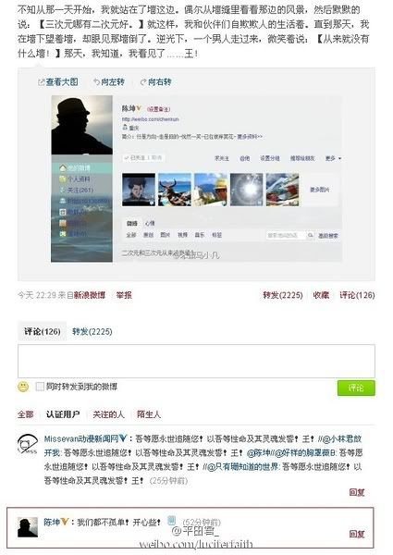Rotate image right with 向右转
393x555 pixels.
pyautogui.click(x=155, y=82)
